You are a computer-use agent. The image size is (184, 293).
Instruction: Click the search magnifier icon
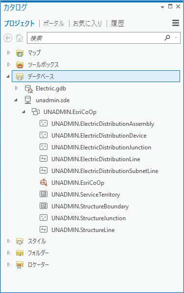(167, 38)
